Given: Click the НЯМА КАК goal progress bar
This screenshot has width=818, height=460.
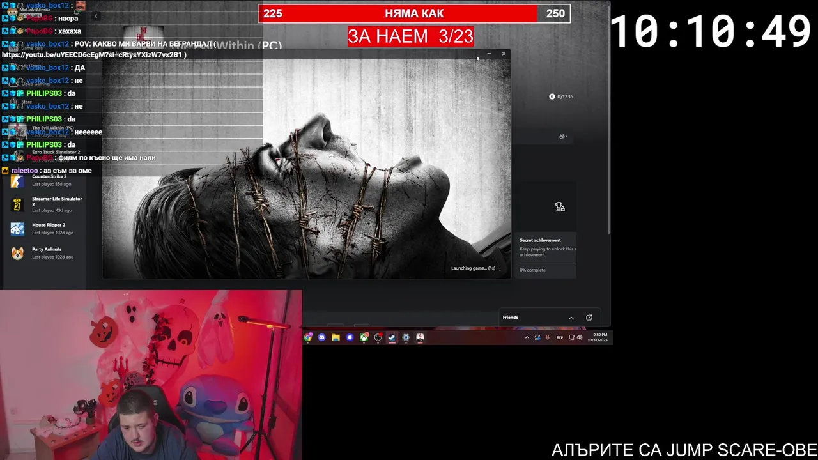Looking at the screenshot, I should click(x=414, y=13).
